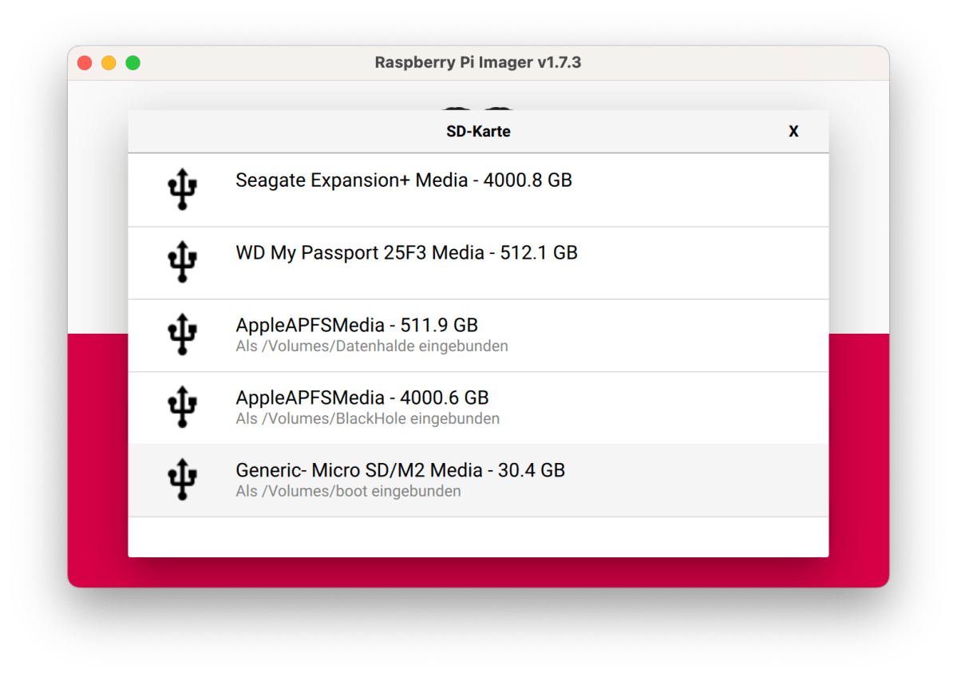Close the SD-Karte dialog with X
957x677 pixels.
793,131
